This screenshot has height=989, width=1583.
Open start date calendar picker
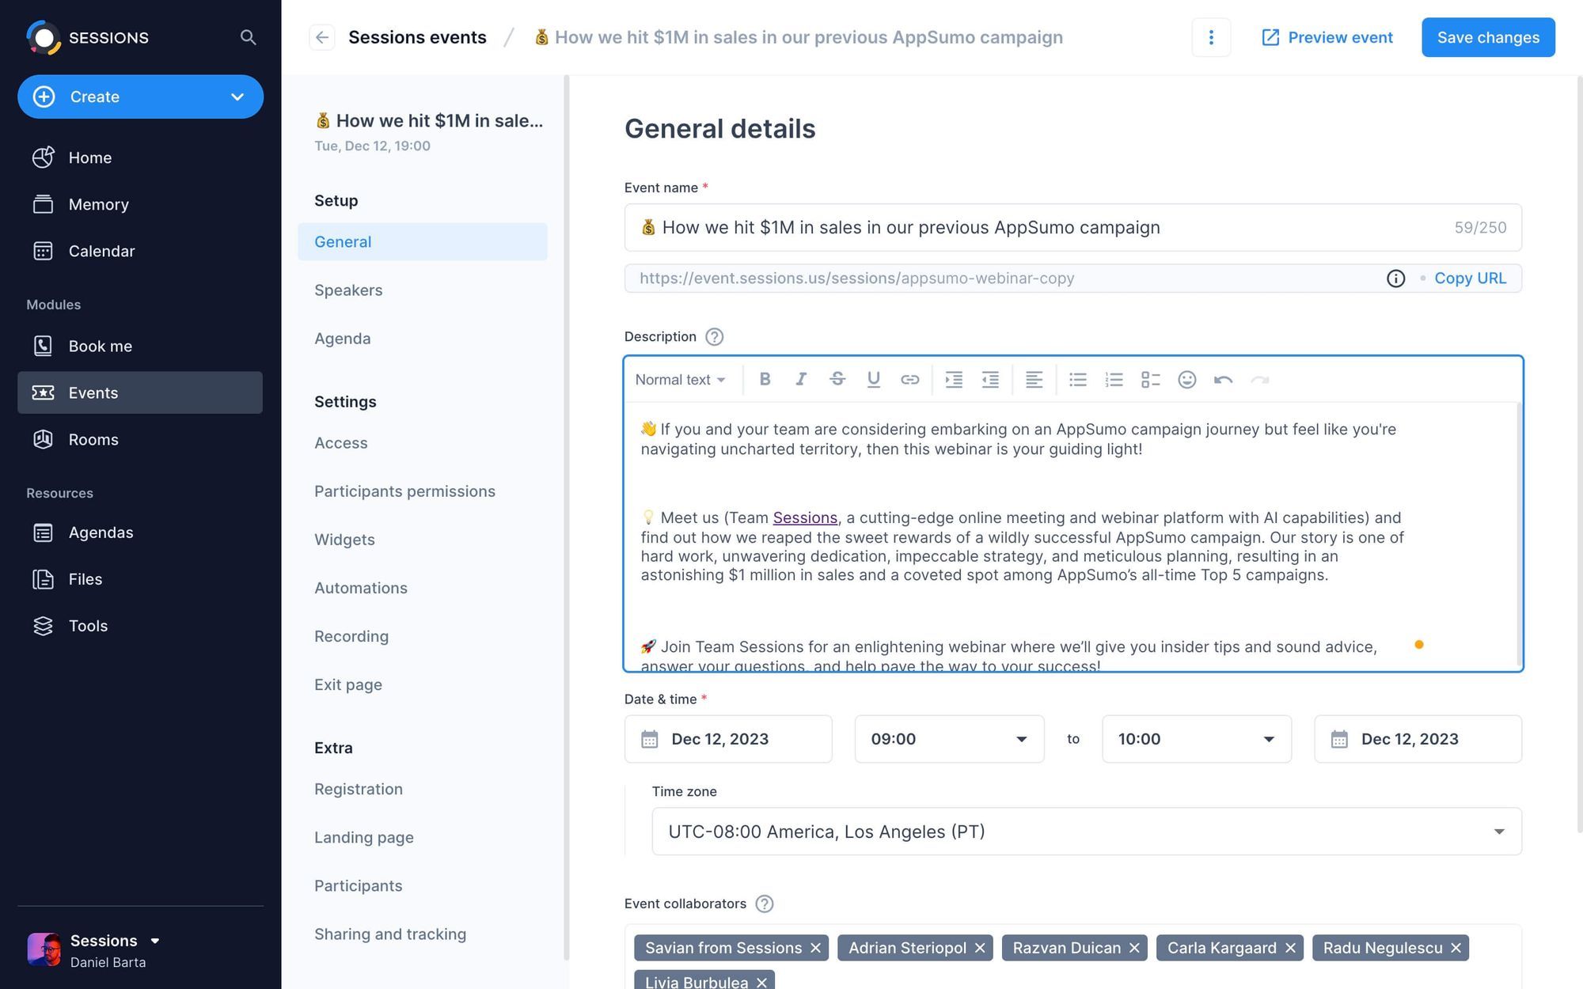coord(728,739)
